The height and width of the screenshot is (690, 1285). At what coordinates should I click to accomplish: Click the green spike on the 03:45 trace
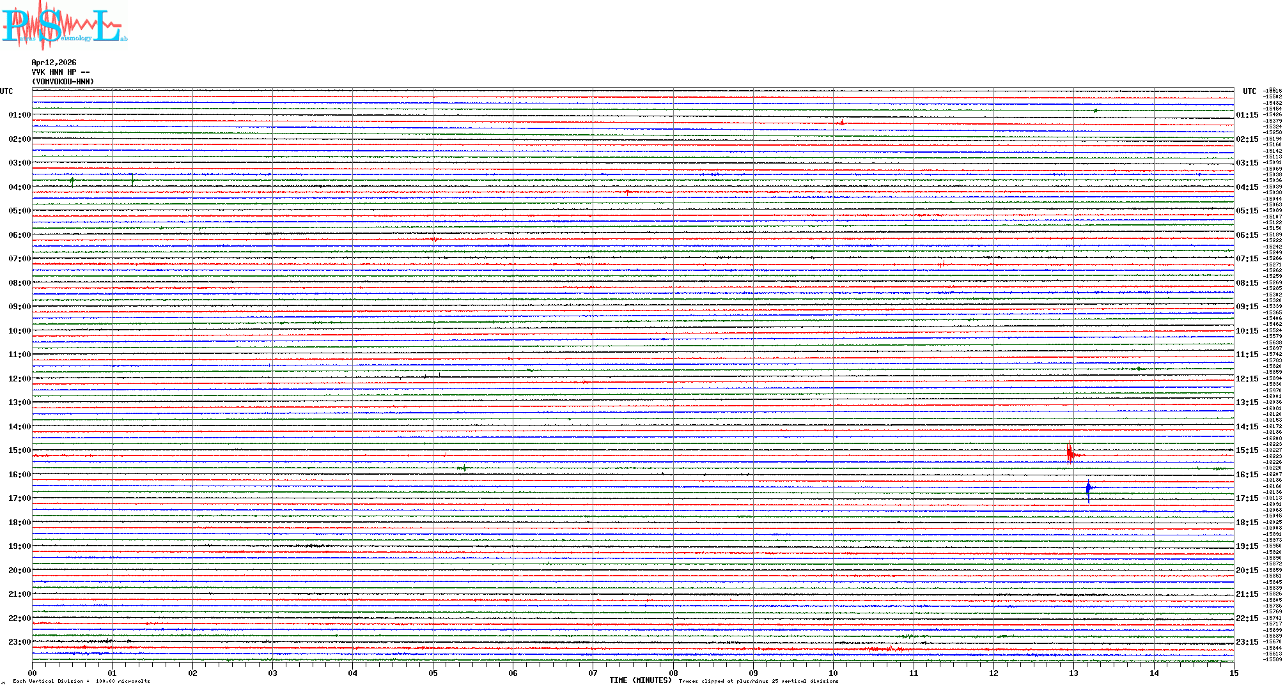tap(132, 180)
